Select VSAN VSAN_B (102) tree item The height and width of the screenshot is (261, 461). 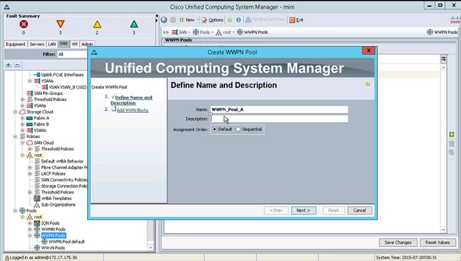pos(67,87)
